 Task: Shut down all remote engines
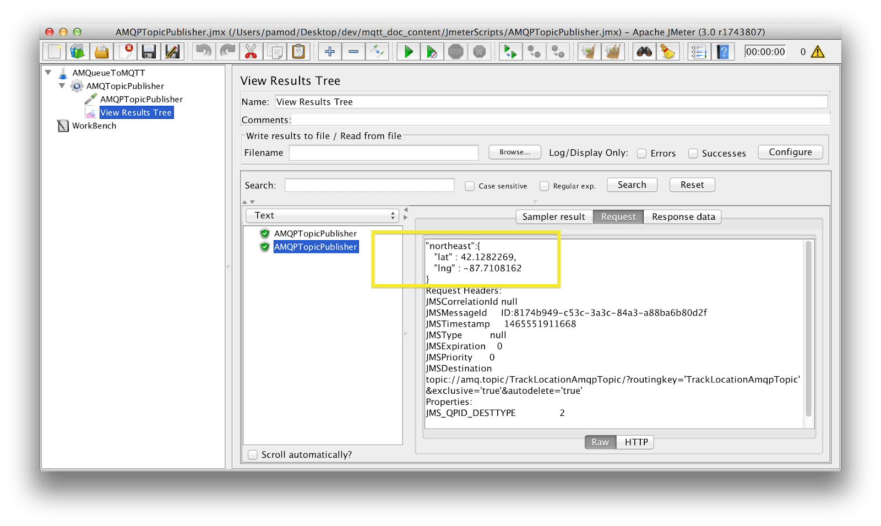pyautogui.click(x=558, y=52)
